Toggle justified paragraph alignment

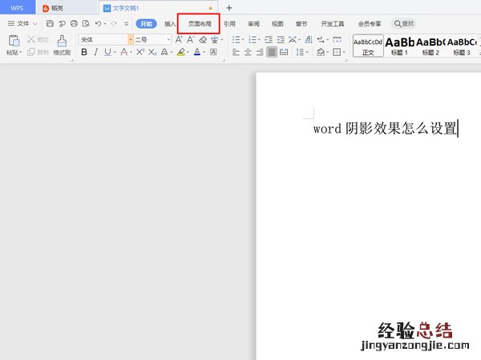pos(272,52)
